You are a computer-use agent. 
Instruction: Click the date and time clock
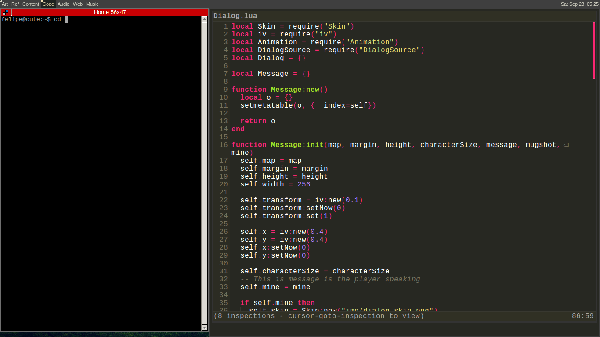tap(579, 4)
